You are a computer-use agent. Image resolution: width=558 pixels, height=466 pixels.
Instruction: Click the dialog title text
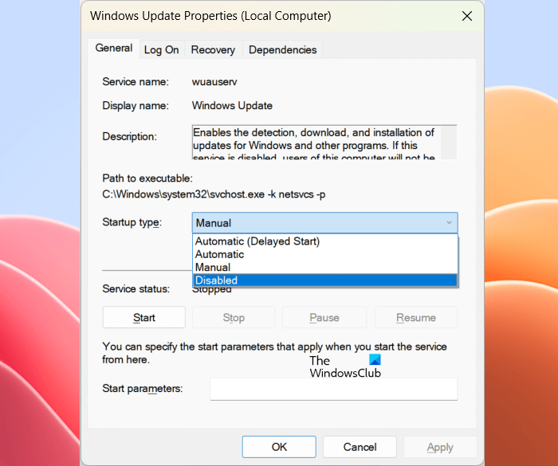pos(210,16)
